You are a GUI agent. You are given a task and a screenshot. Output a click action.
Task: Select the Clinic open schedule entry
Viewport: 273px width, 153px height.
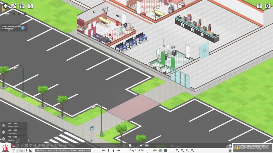click(14, 132)
